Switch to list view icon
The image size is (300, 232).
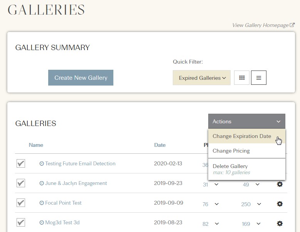259,77
